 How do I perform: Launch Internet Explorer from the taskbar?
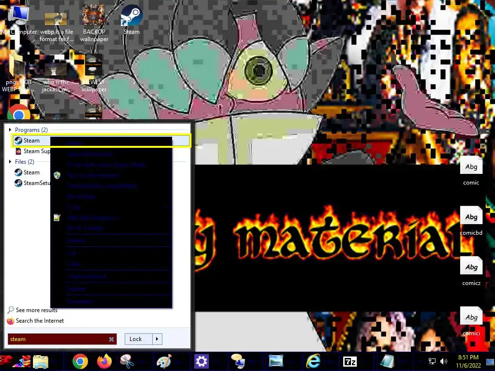[313, 361]
